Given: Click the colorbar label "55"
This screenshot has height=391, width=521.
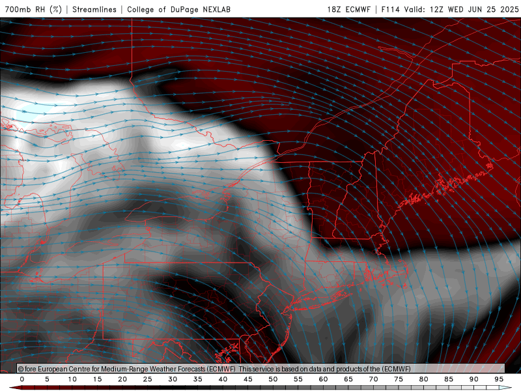Looking at the screenshot, I should click(298, 379).
